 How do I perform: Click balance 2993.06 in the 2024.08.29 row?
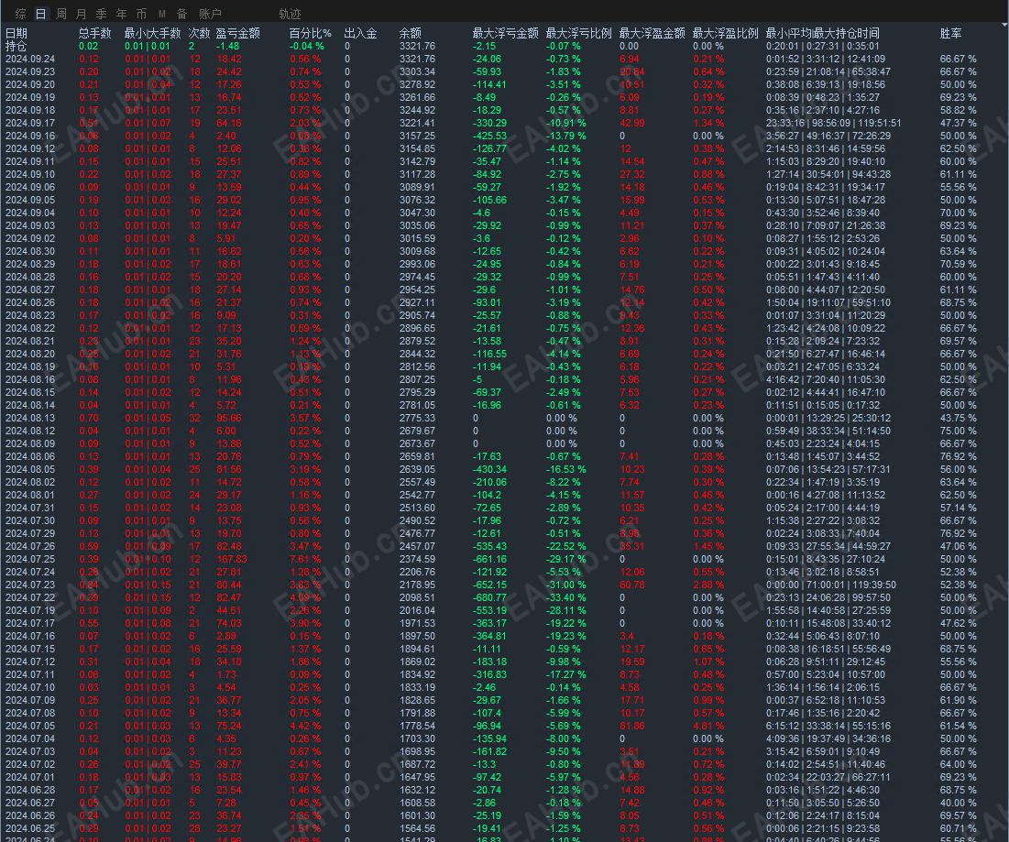[x=417, y=265]
